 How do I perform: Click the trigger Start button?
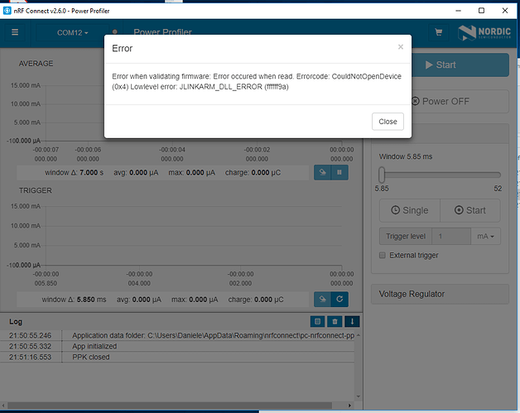click(470, 210)
